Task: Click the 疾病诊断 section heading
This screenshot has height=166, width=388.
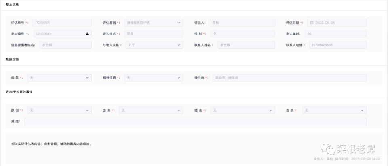Action: (x=13, y=60)
